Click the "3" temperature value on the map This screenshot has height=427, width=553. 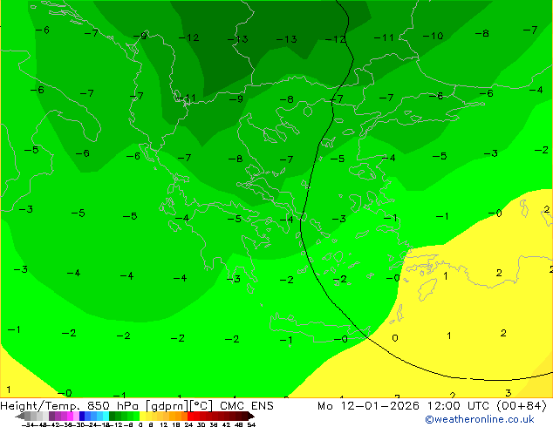point(509,392)
